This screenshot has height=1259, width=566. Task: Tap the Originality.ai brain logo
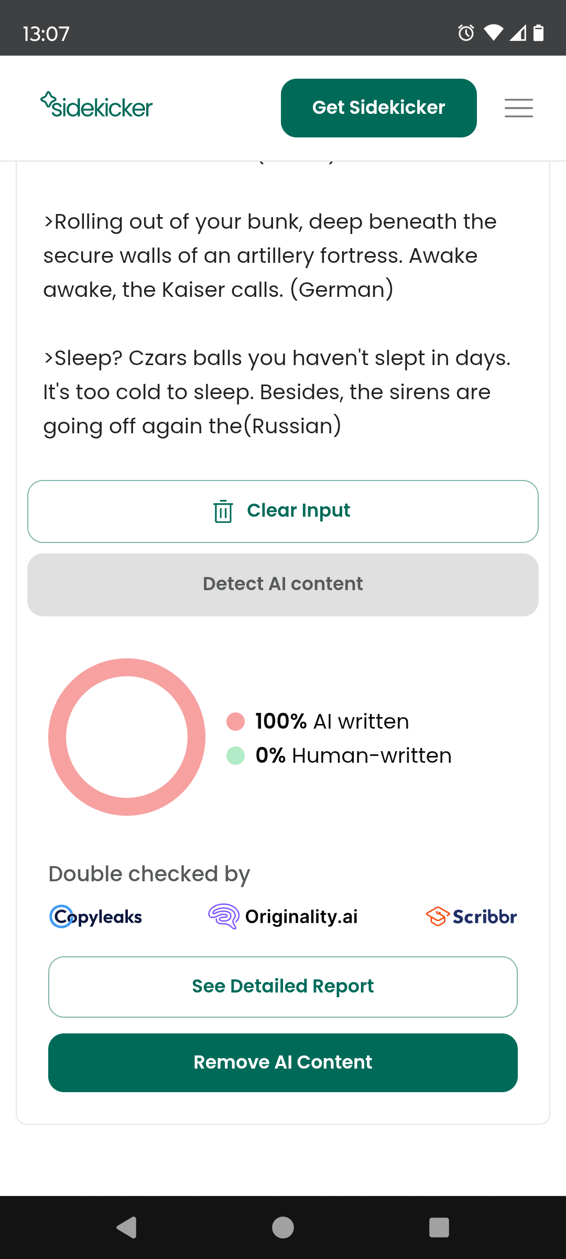click(224, 916)
